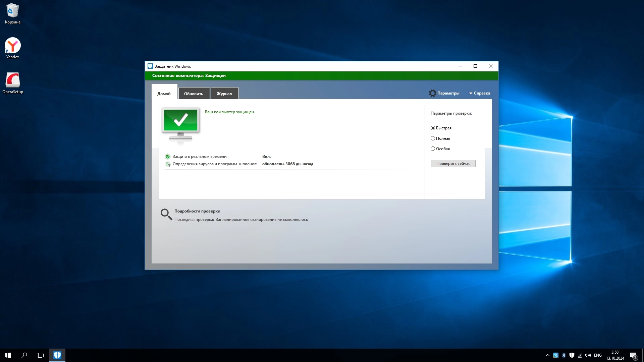Open the OperaSetup desktop icon
This screenshot has width=644, height=362.
coord(13,80)
